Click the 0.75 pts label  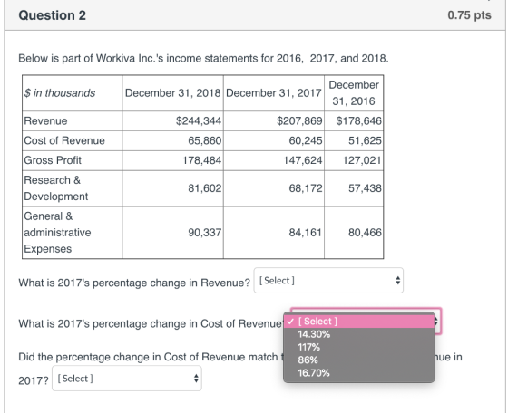coord(469,15)
